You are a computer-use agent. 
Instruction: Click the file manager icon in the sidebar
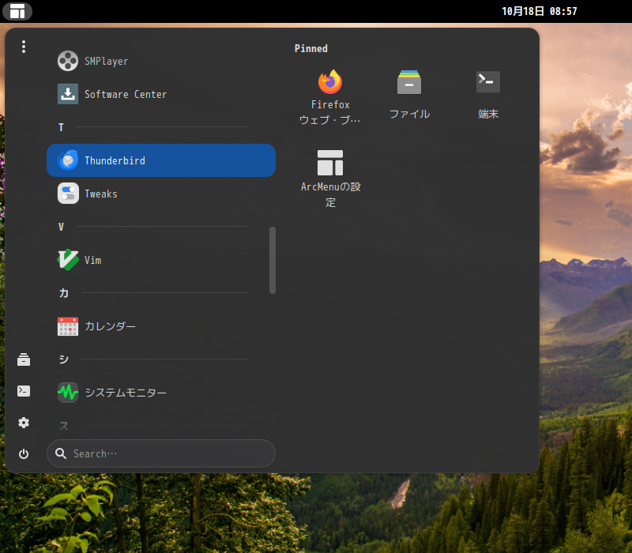pyautogui.click(x=23, y=359)
